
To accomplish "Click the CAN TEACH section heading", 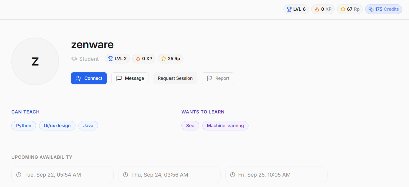I will (x=25, y=112).
